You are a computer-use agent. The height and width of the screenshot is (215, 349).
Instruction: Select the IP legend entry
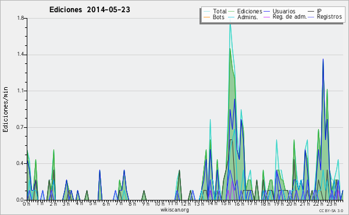315,11
